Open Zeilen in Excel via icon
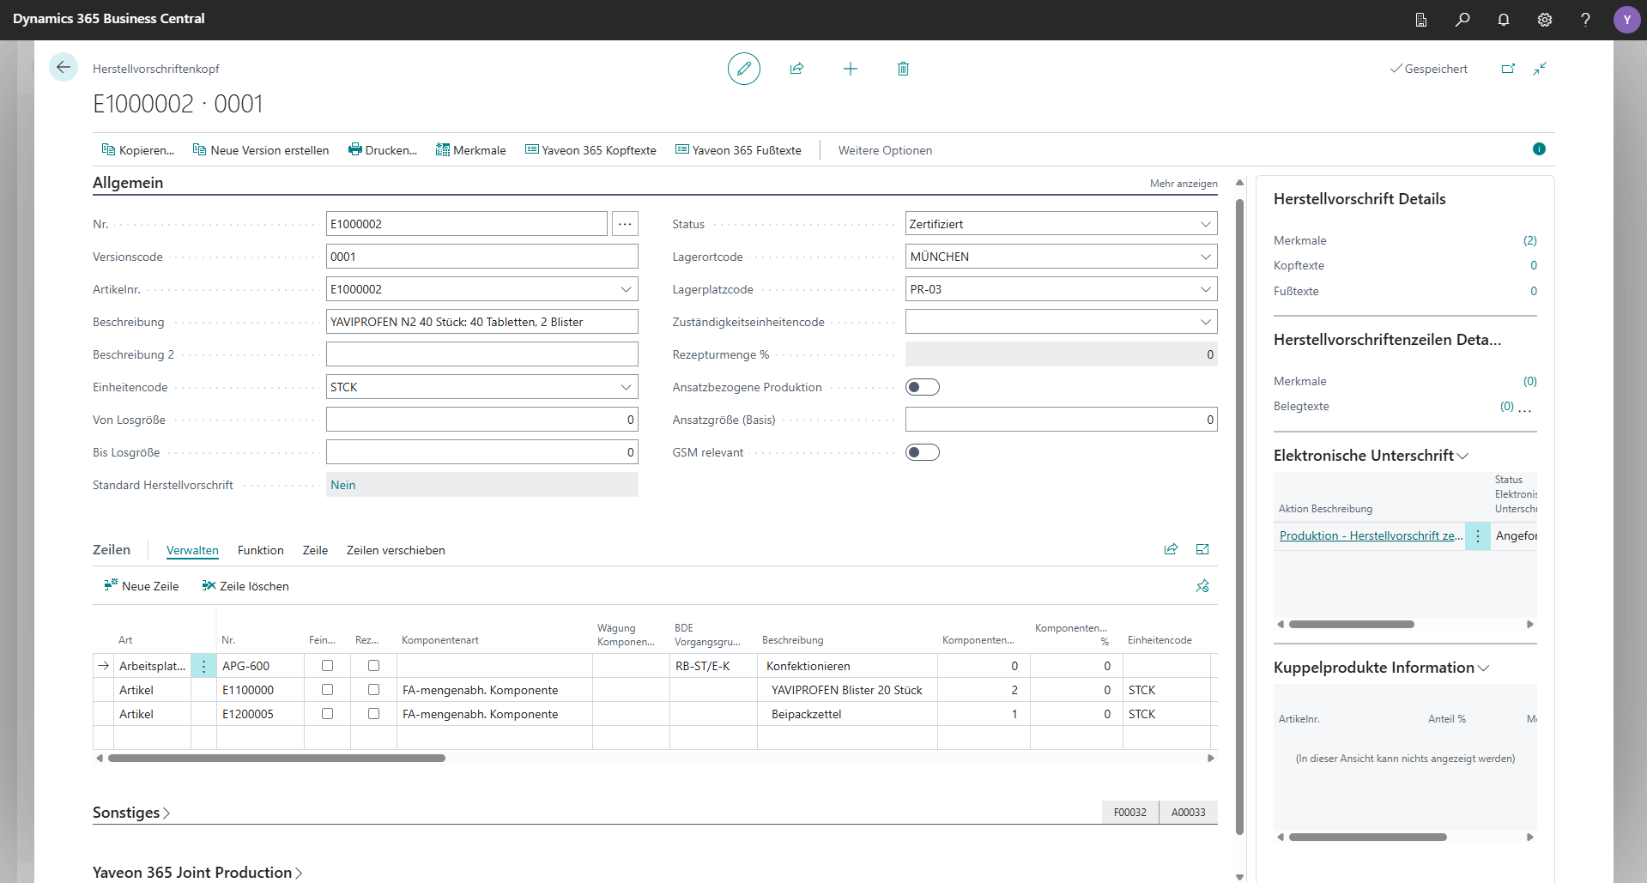 tap(1202, 549)
